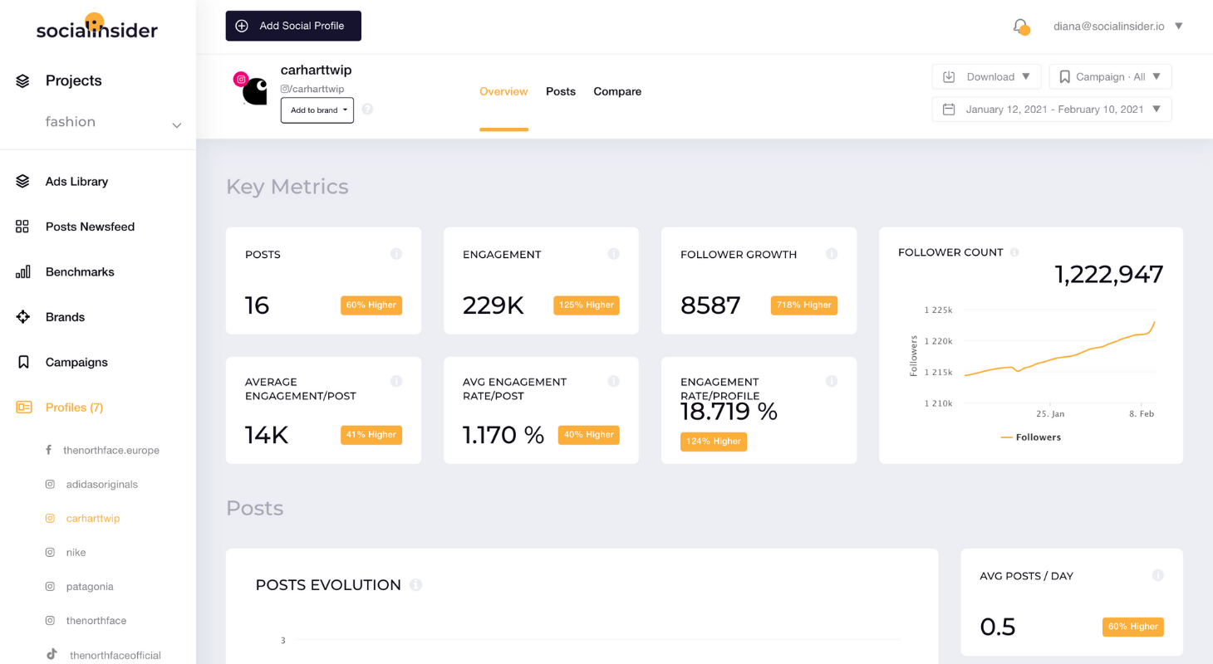Viewport: 1213px width, 664px height.
Task: Select thenorthface Instagram profile
Action: [96, 620]
